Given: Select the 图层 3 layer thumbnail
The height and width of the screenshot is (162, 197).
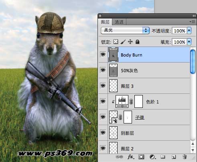Looking at the screenshot, I should (x=113, y=86).
